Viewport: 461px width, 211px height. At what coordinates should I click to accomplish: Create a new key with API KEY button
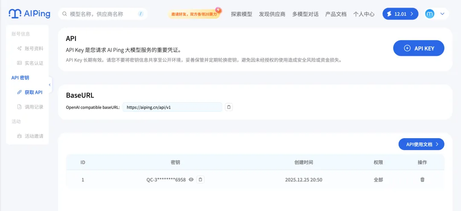click(x=419, y=48)
